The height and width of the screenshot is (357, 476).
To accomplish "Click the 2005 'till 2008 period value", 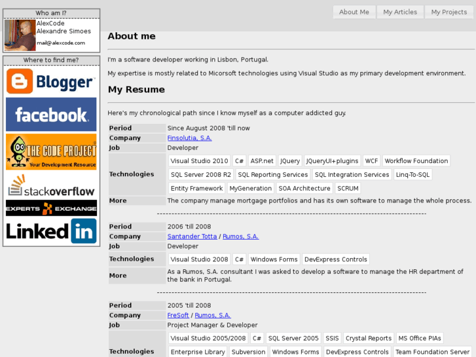I will click(x=189, y=305).
